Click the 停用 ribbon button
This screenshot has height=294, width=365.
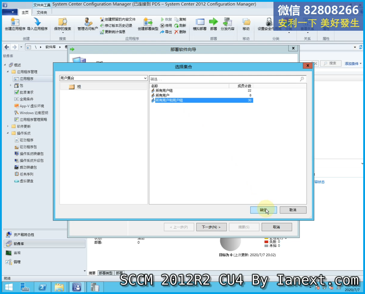pos(166,26)
